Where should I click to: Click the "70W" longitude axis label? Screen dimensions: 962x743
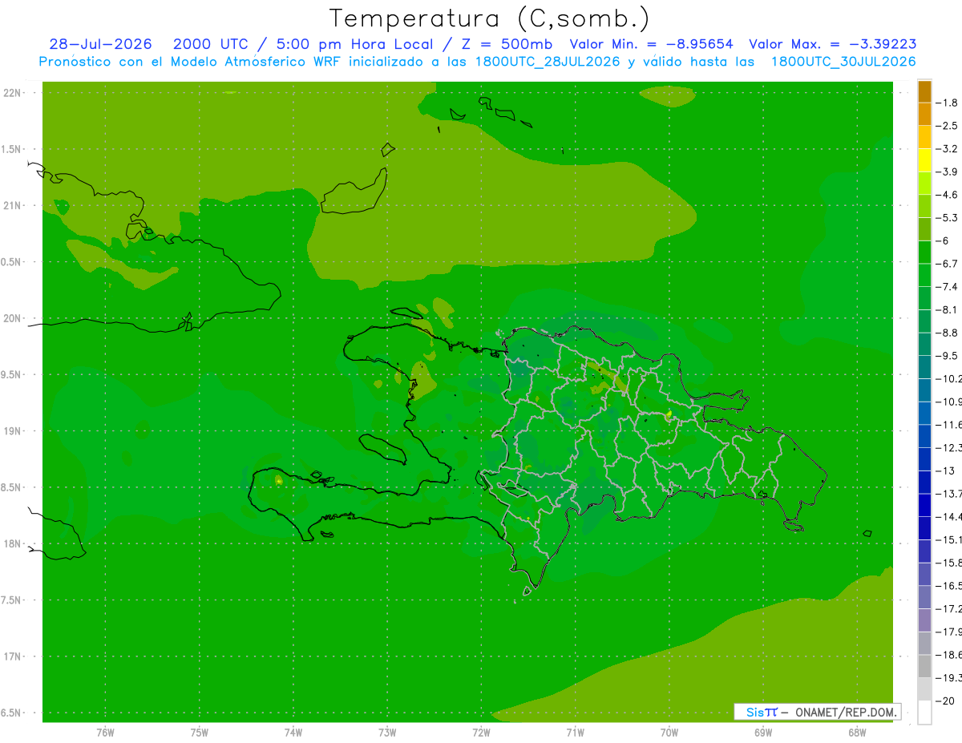669,733
